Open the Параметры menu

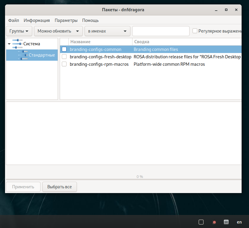(66, 20)
